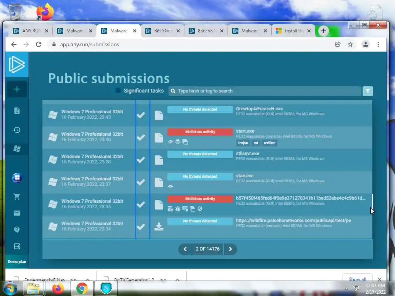Expand the Endermanch zip download options arrow

(88, 280)
